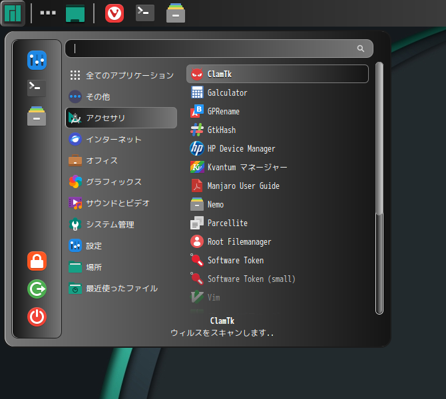Open 最近使ったファイル category

coord(121,289)
